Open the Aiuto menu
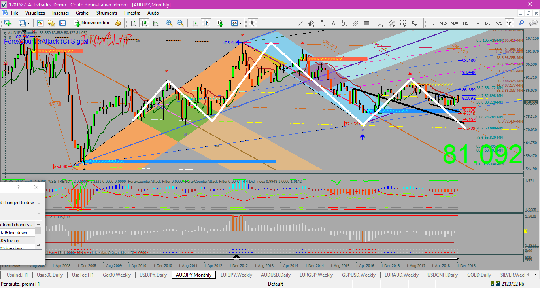This screenshot has height=288, width=540. pyautogui.click(x=153, y=13)
